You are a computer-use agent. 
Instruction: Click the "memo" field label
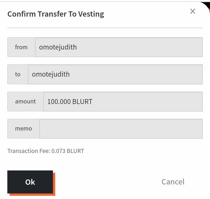pos(23,128)
